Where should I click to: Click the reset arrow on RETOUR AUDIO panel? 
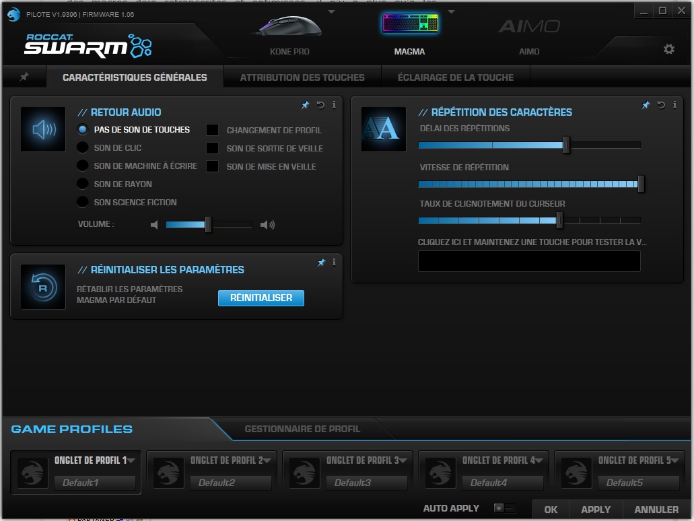point(319,105)
